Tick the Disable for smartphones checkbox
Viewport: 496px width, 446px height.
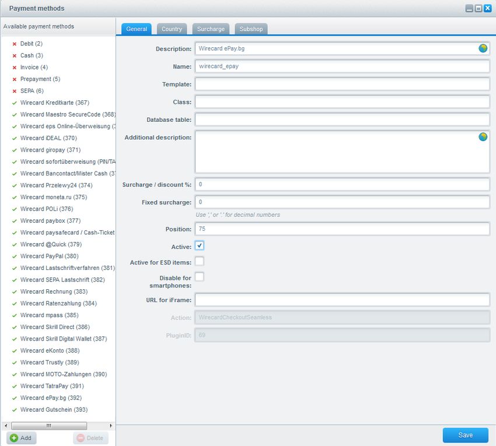point(200,276)
